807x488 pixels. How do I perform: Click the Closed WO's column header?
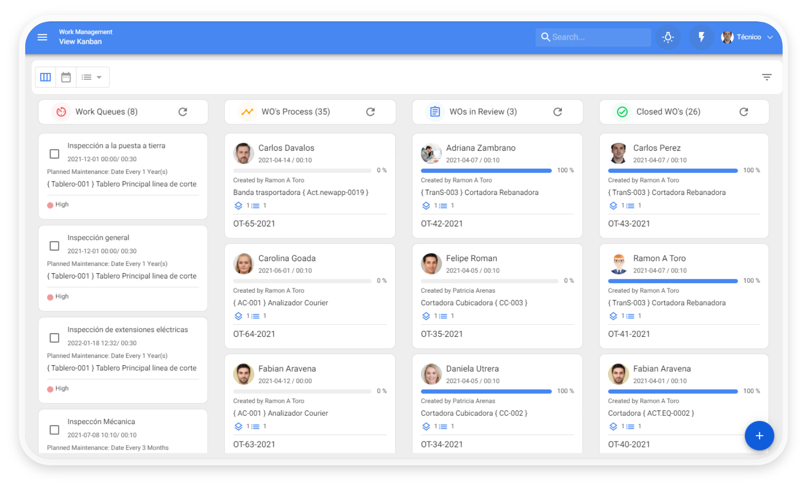(668, 112)
